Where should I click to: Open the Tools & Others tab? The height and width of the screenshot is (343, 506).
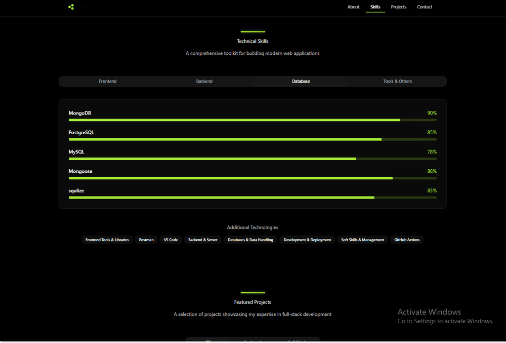[397, 81]
